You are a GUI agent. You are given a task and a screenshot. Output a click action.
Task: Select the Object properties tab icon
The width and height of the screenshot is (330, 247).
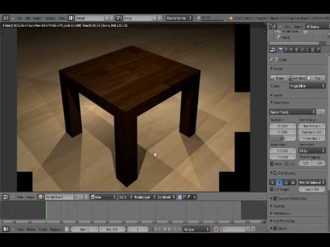(296, 50)
